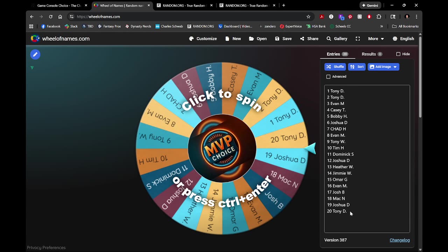Image resolution: width=448 pixels, height=252 pixels.
Task: Open the zanders bookmark
Action: [x=267, y=26]
